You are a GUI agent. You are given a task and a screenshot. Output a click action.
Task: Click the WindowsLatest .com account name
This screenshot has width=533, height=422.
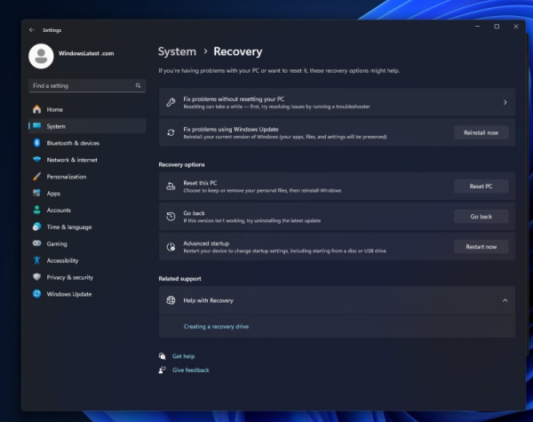pyautogui.click(x=86, y=53)
